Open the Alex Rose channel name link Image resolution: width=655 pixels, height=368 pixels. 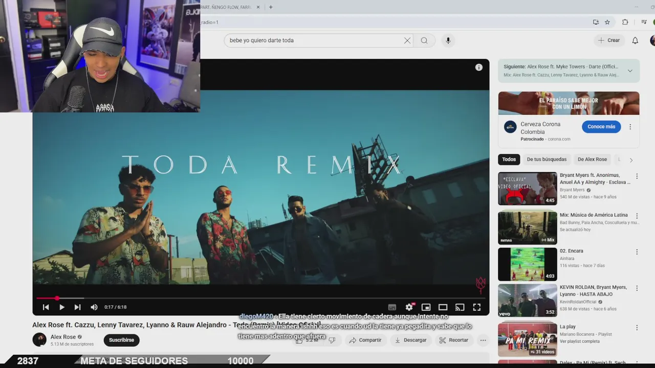click(63, 337)
